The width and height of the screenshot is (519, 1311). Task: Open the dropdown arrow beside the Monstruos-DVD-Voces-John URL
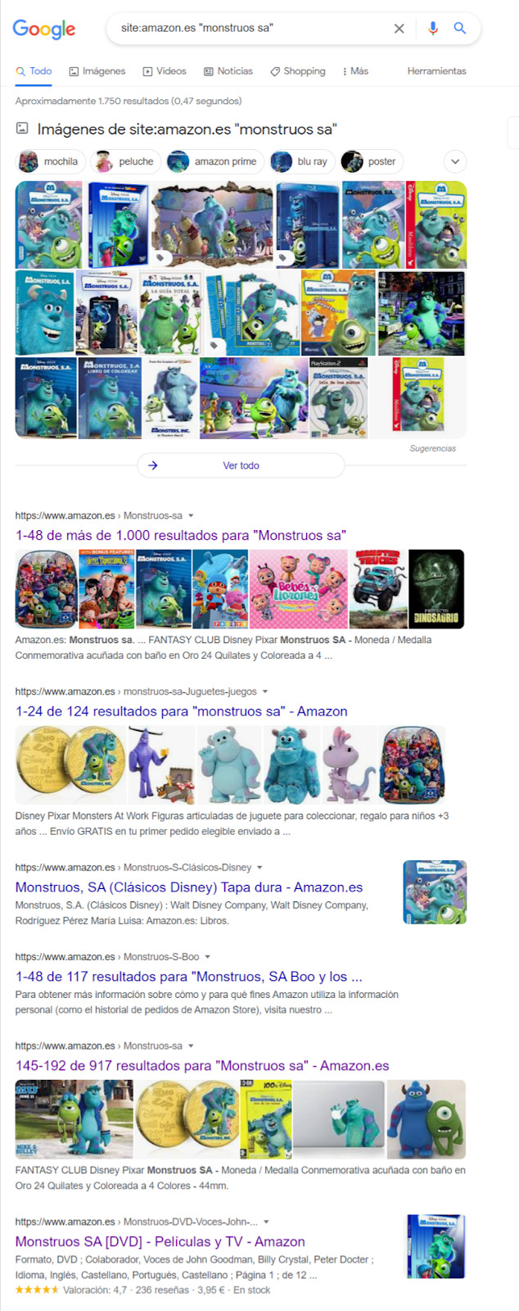[x=266, y=1222]
